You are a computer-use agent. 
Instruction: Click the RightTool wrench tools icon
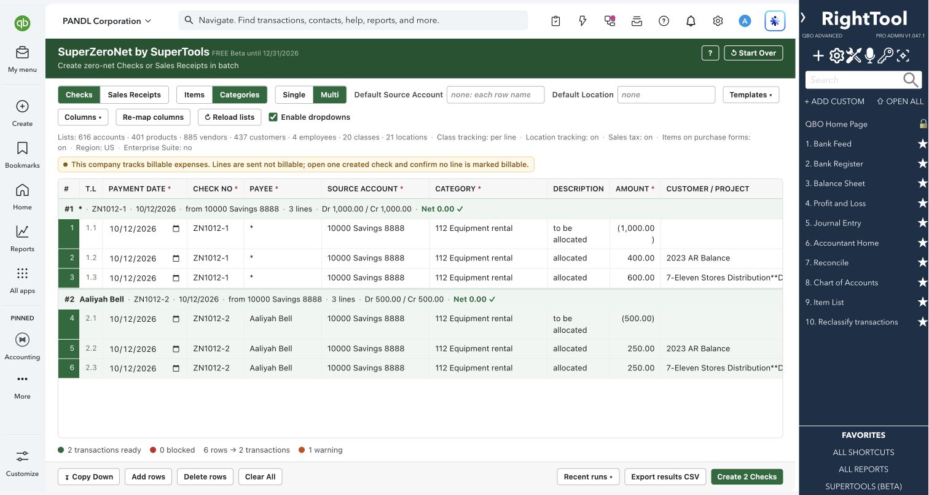pyautogui.click(x=853, y=57)
